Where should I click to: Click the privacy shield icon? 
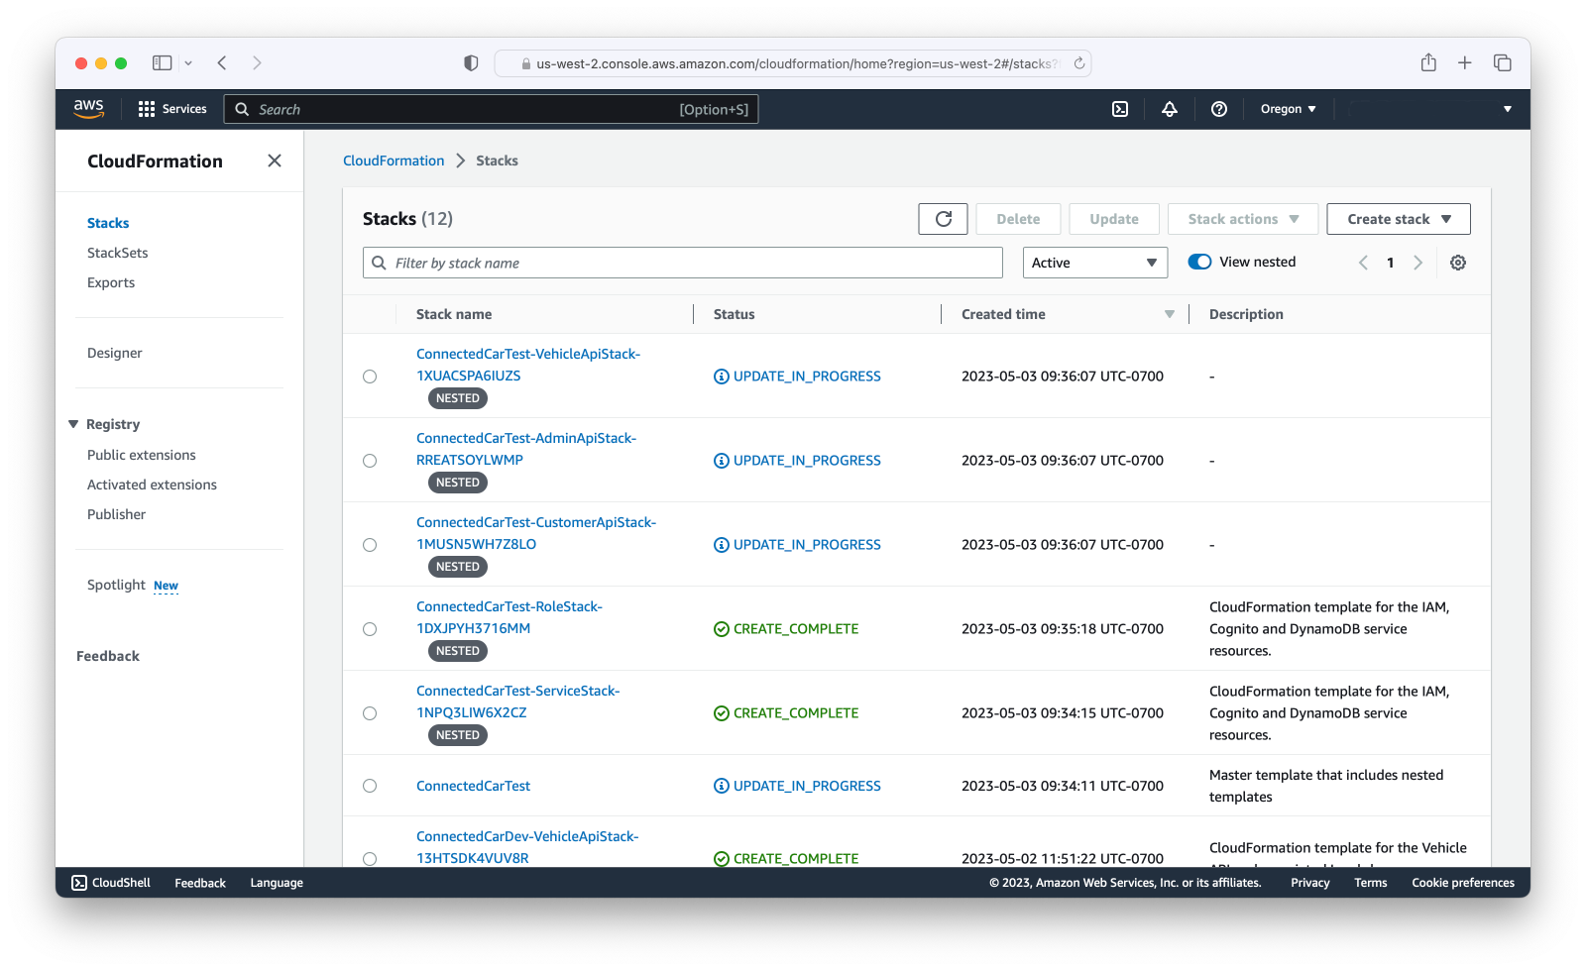(x=471, y=62)
